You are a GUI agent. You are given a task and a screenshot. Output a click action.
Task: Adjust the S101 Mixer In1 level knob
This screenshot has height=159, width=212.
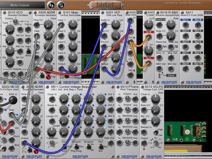click(x=73, y=25)
